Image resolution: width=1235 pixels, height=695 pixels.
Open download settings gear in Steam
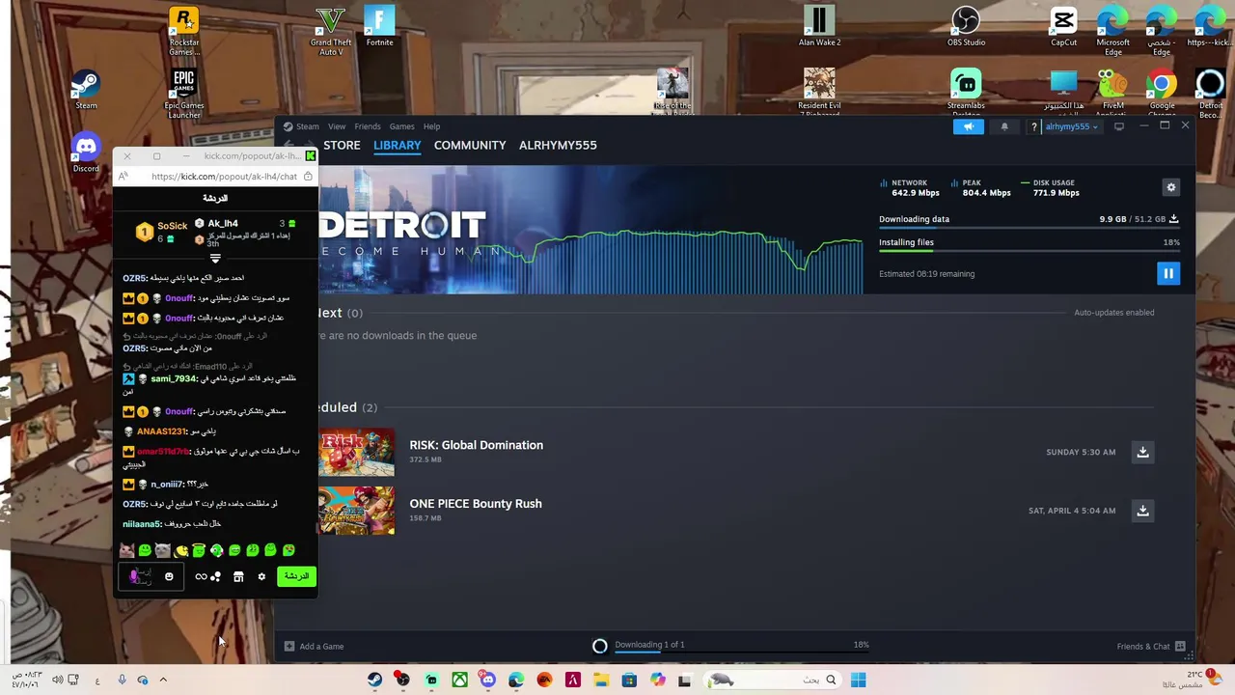click(1170, 187)
